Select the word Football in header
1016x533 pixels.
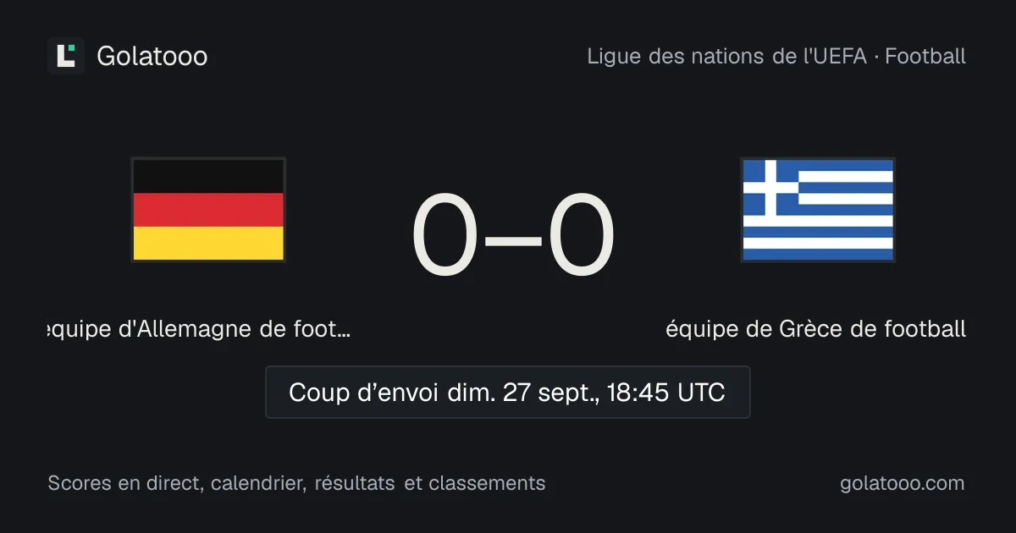pos(925,57)
